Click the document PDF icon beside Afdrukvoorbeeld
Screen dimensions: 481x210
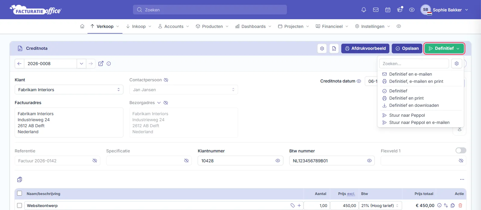point(334,48)
